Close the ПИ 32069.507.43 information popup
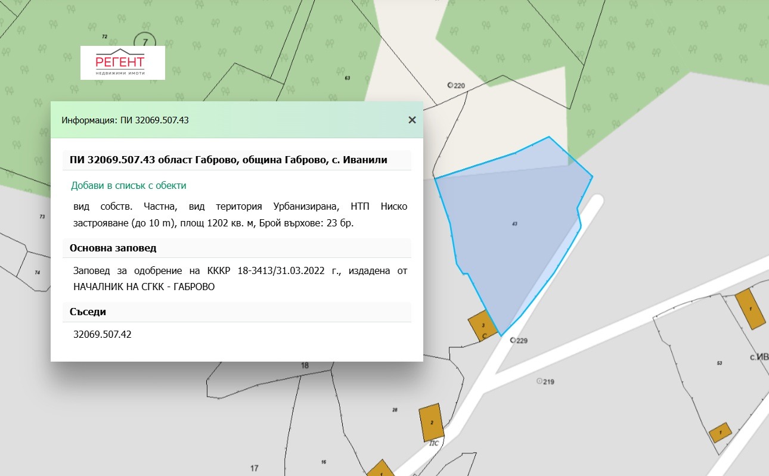This screenshot has width=769, height=476. point(412,120)
